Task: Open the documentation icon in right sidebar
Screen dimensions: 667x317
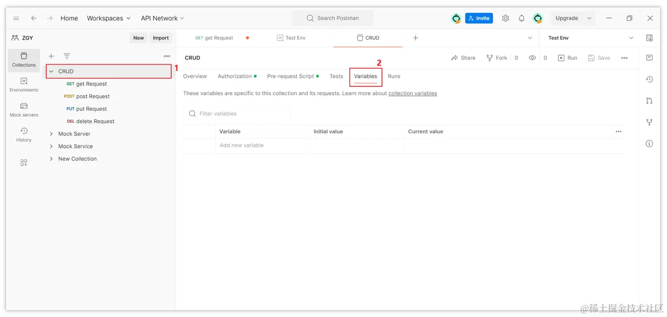Action: pyautogui.click(x=649, y=58)
